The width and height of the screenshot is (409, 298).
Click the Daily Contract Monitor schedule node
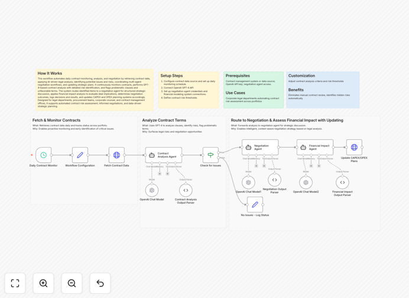click(43, 155)
